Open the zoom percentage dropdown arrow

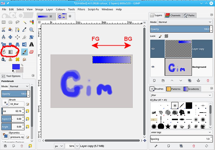click(x=77, y=146)
